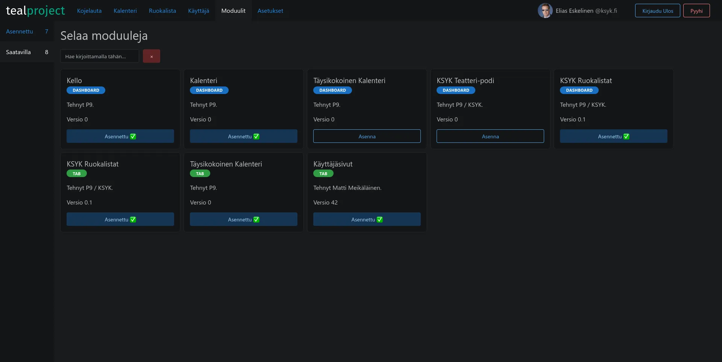
Task: Click the DASHBOARD badge on KSYK Teatteri-podi
Action: coord(455,90)
